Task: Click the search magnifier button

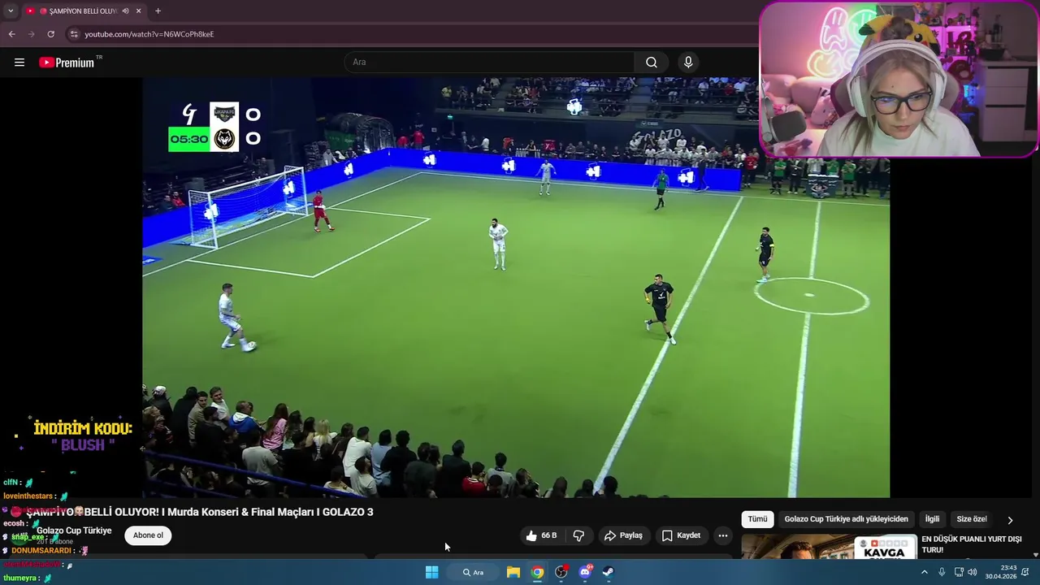Action: pyautogui.click(x=652, y=63)
